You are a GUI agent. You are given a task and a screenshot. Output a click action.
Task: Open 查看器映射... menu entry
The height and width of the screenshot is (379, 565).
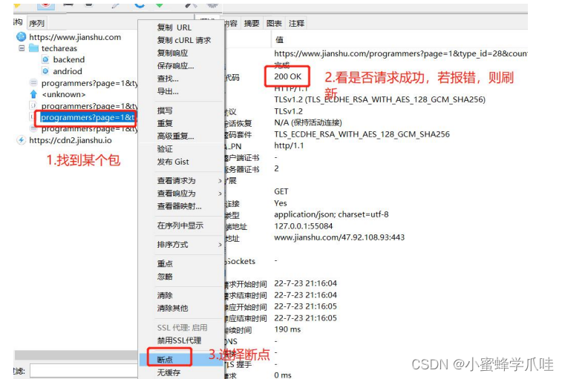[180, 206]
